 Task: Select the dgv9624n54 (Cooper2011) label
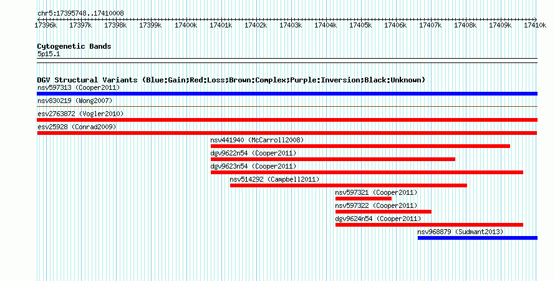[378, 219]
